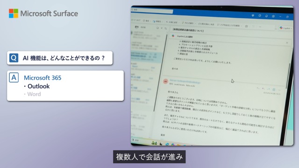The width and height of the screenshot is (299, 168).
Task: Open the apps icon on the message
Action: pos(274,89)
